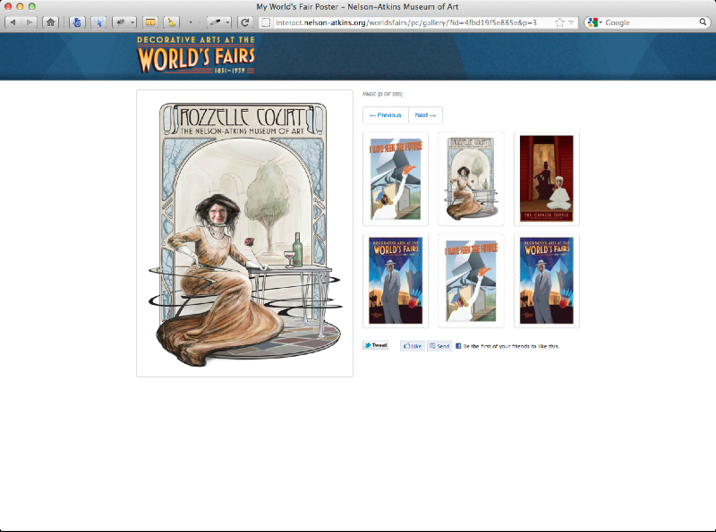Screen dimensions: 716x532
Task: Click the Next page button
Action: [425, 115]
